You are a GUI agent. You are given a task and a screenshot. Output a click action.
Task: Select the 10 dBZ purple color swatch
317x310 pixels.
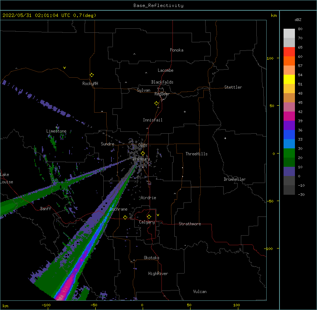tap(289, 172)
